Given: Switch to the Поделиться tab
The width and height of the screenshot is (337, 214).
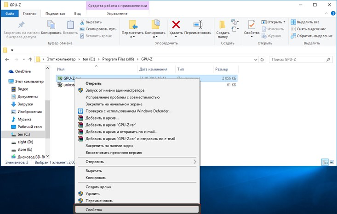Looking at the screenshot, I should tap(55, 13).
